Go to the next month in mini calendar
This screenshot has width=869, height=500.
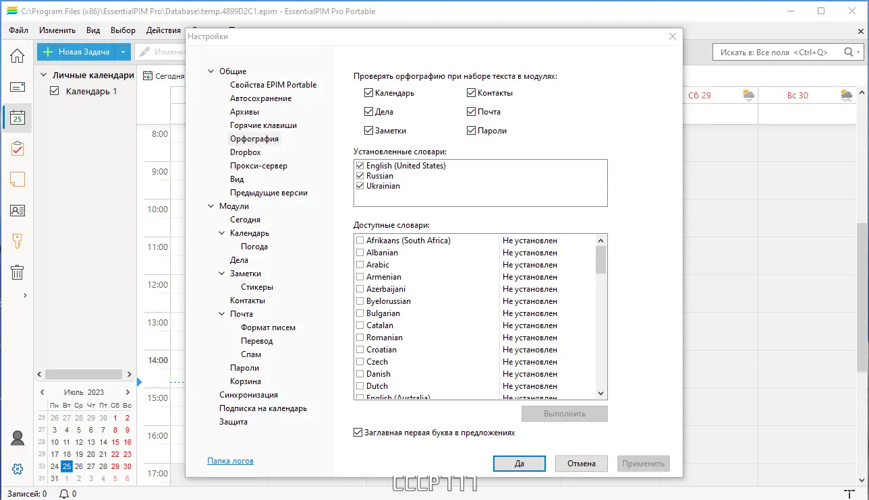[x=128, y=392]
